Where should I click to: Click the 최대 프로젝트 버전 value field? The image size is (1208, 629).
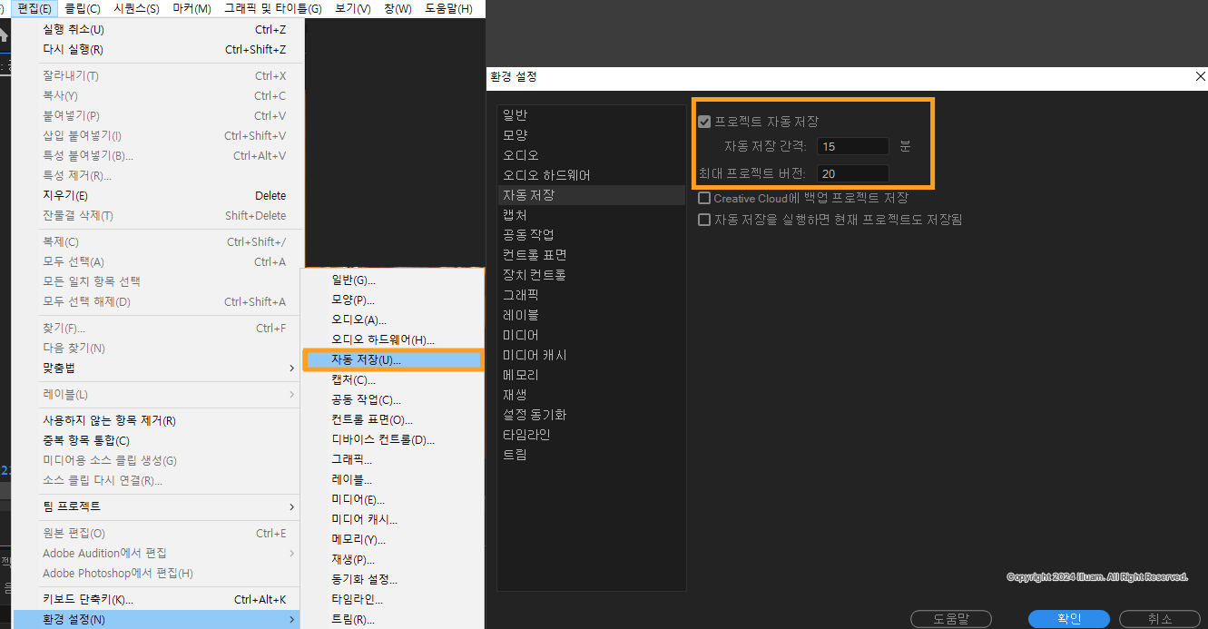(851, 172)
